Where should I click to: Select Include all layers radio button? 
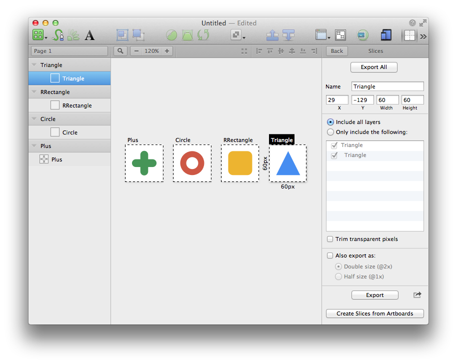pos(330,122)
